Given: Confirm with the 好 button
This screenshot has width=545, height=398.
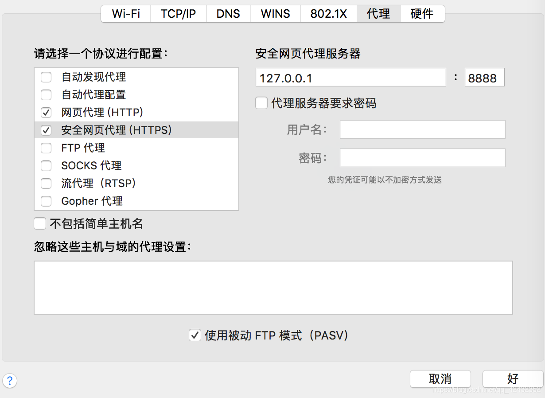Looking at the screenshot, I should tap(513, 379).
